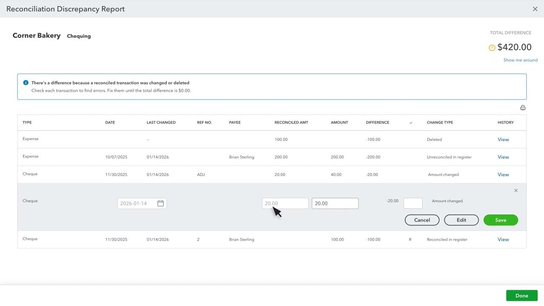Close the Reconciliation Discrepancy Report window
The width and height of the screenshot is (544, 306).
pyautogui.click(x=535, y=9)
